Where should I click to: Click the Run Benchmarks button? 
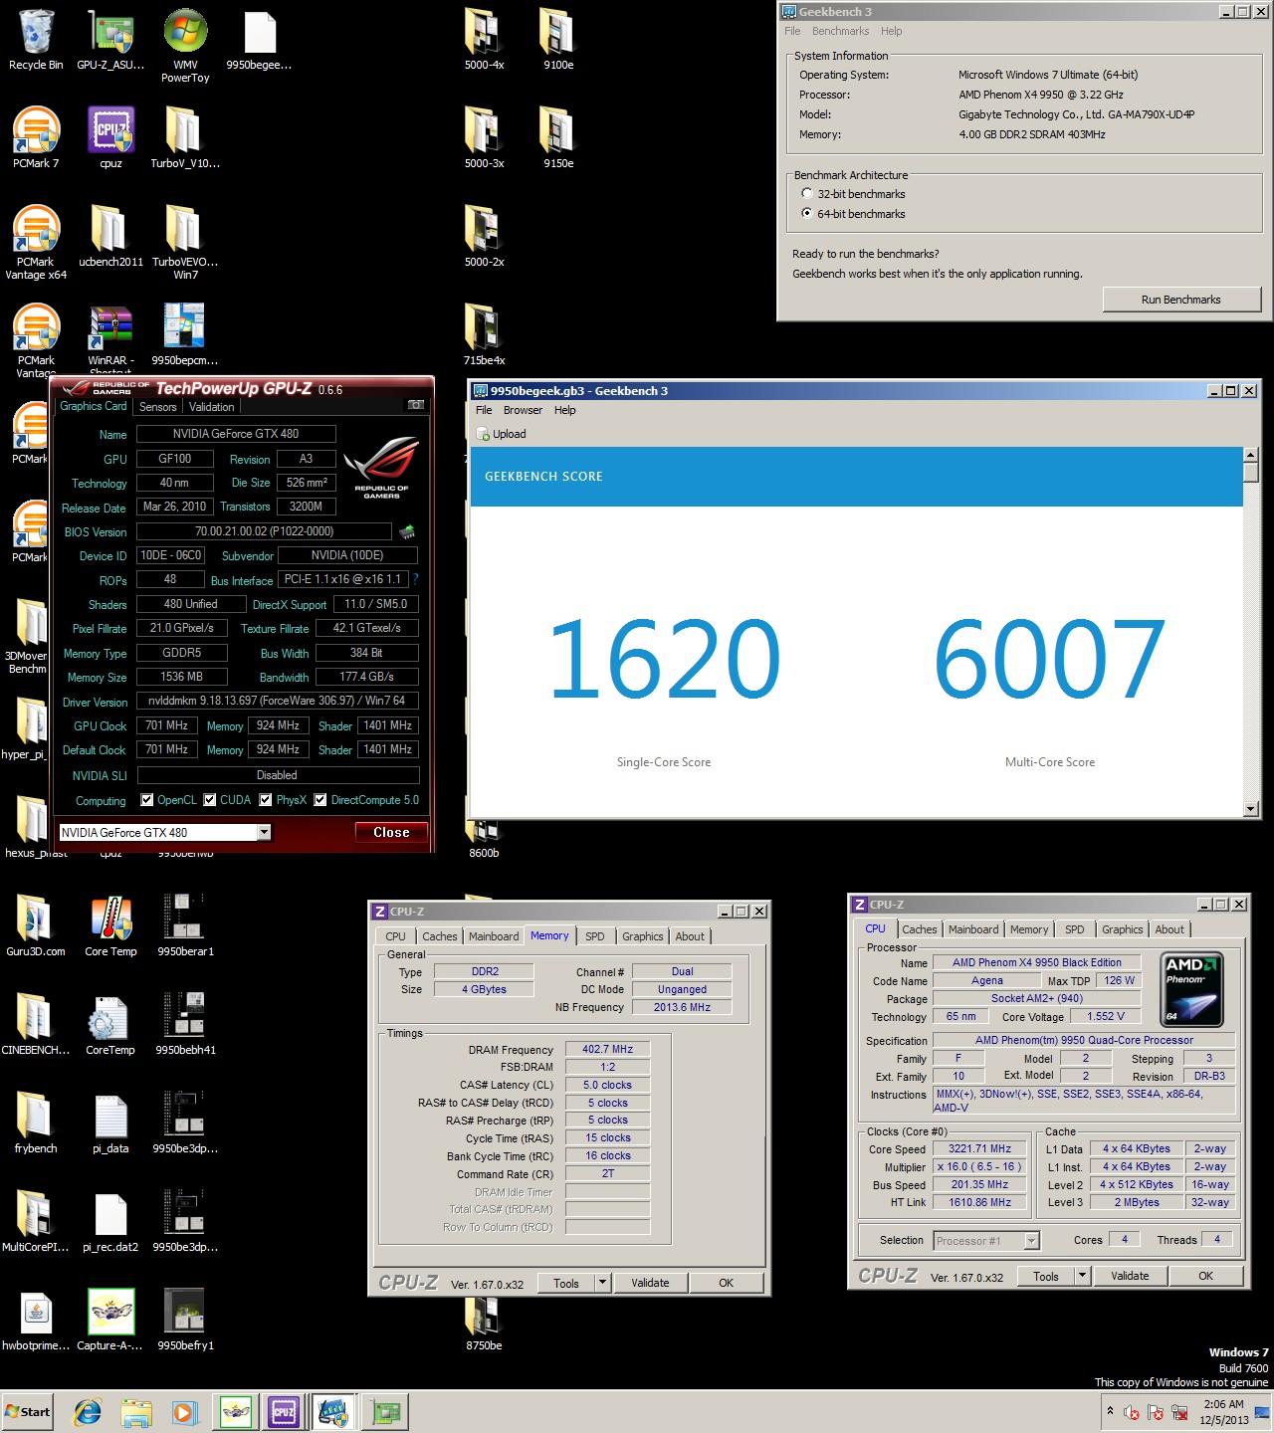(x=1180, y=300)
